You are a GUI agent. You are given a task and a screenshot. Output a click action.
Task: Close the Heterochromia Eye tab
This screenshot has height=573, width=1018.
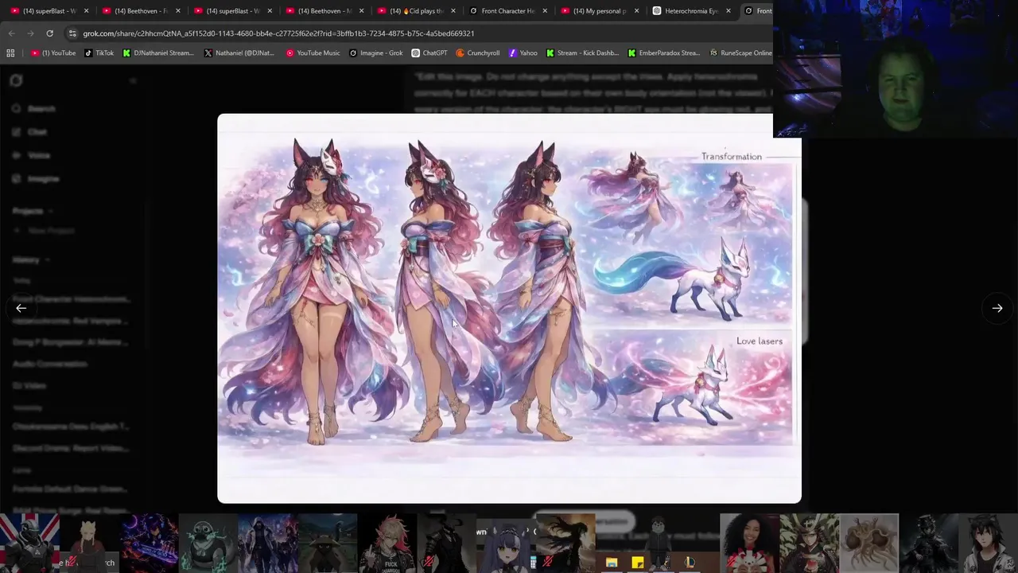[x=728, y=11]
